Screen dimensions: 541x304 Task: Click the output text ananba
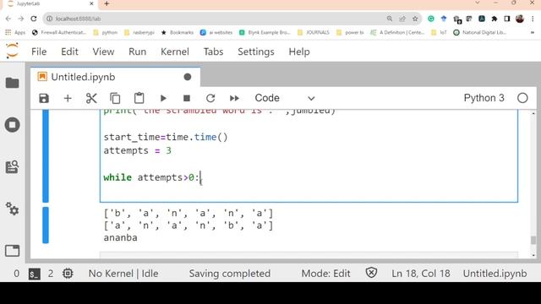tap(120, 237)
